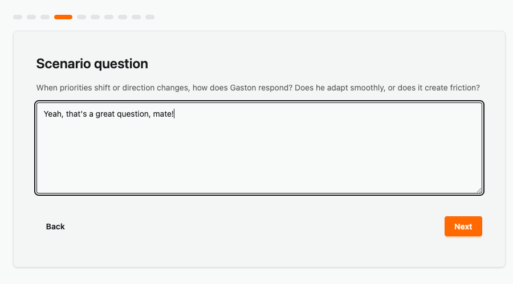
Task: Click the active orange progress segment
Action: (63, 17)
